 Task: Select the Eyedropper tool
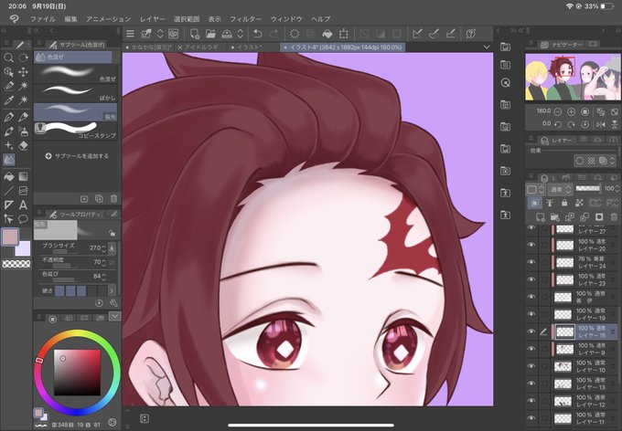pyautogui.click(x=8, y=100)
